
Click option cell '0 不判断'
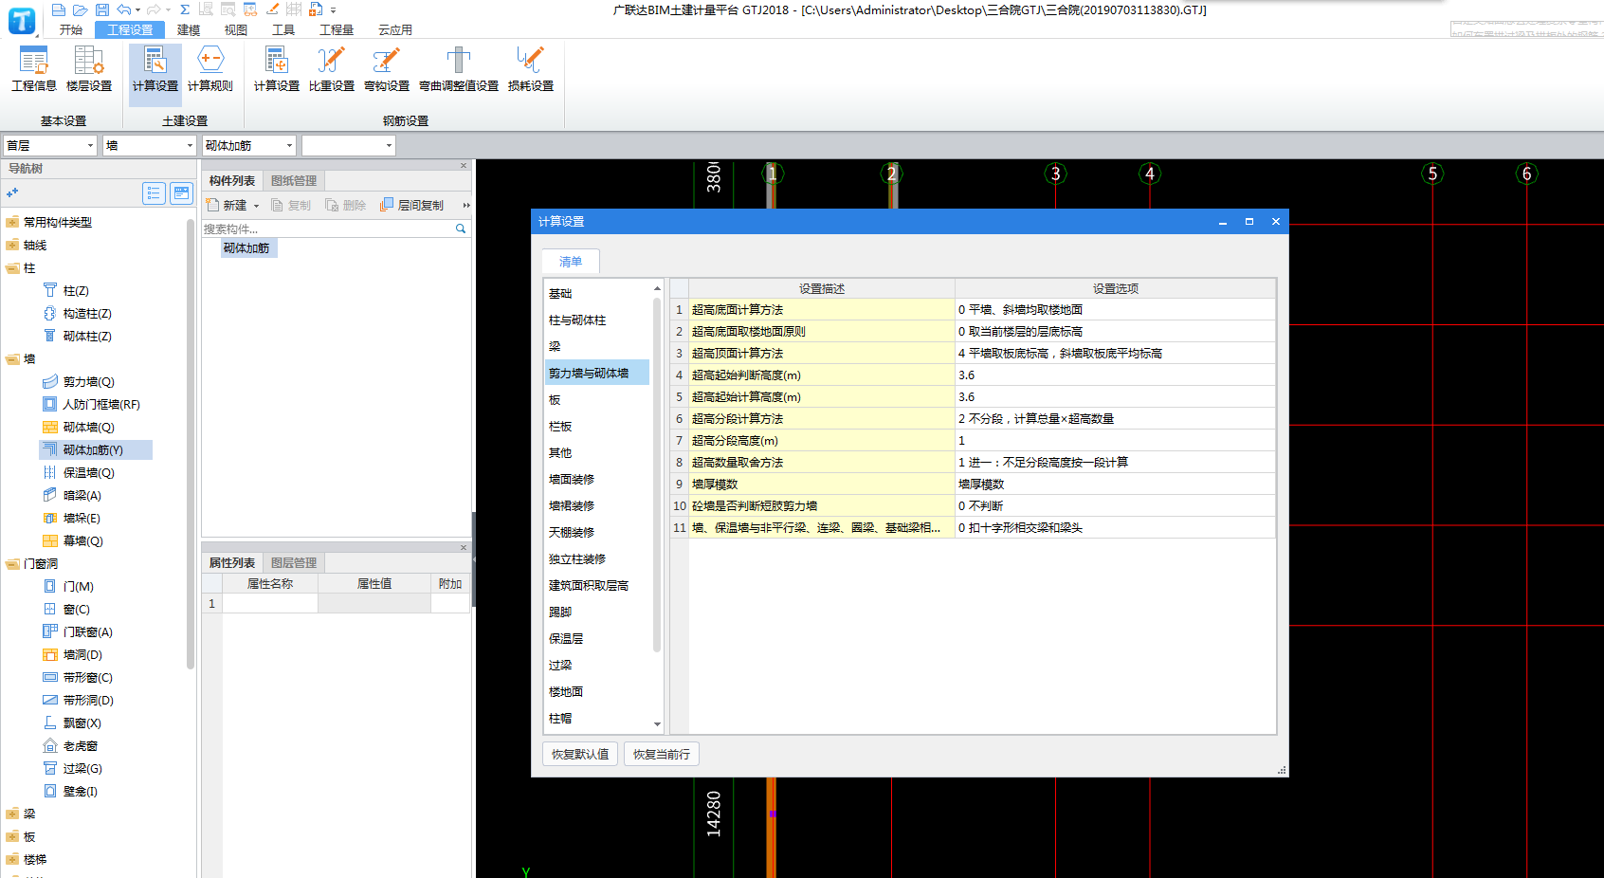1115,506
